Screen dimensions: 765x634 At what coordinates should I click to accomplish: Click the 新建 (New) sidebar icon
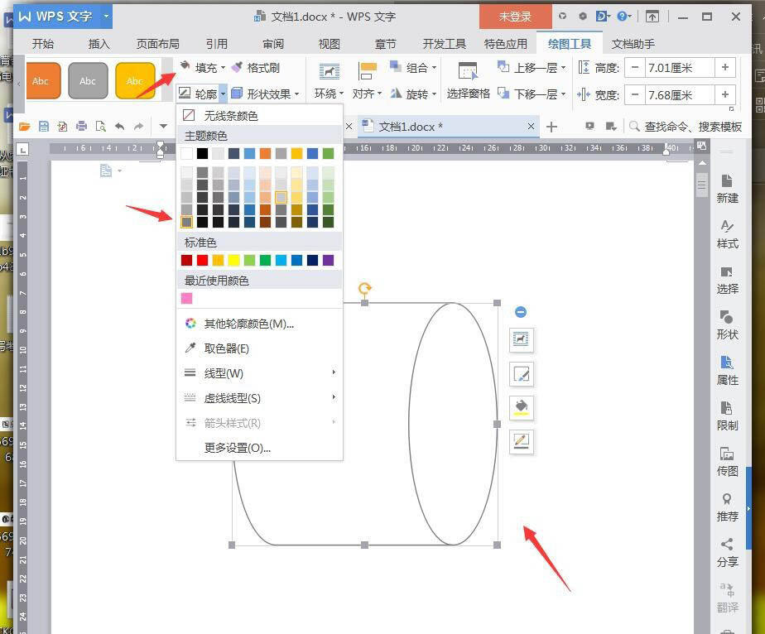coord(726,189)
